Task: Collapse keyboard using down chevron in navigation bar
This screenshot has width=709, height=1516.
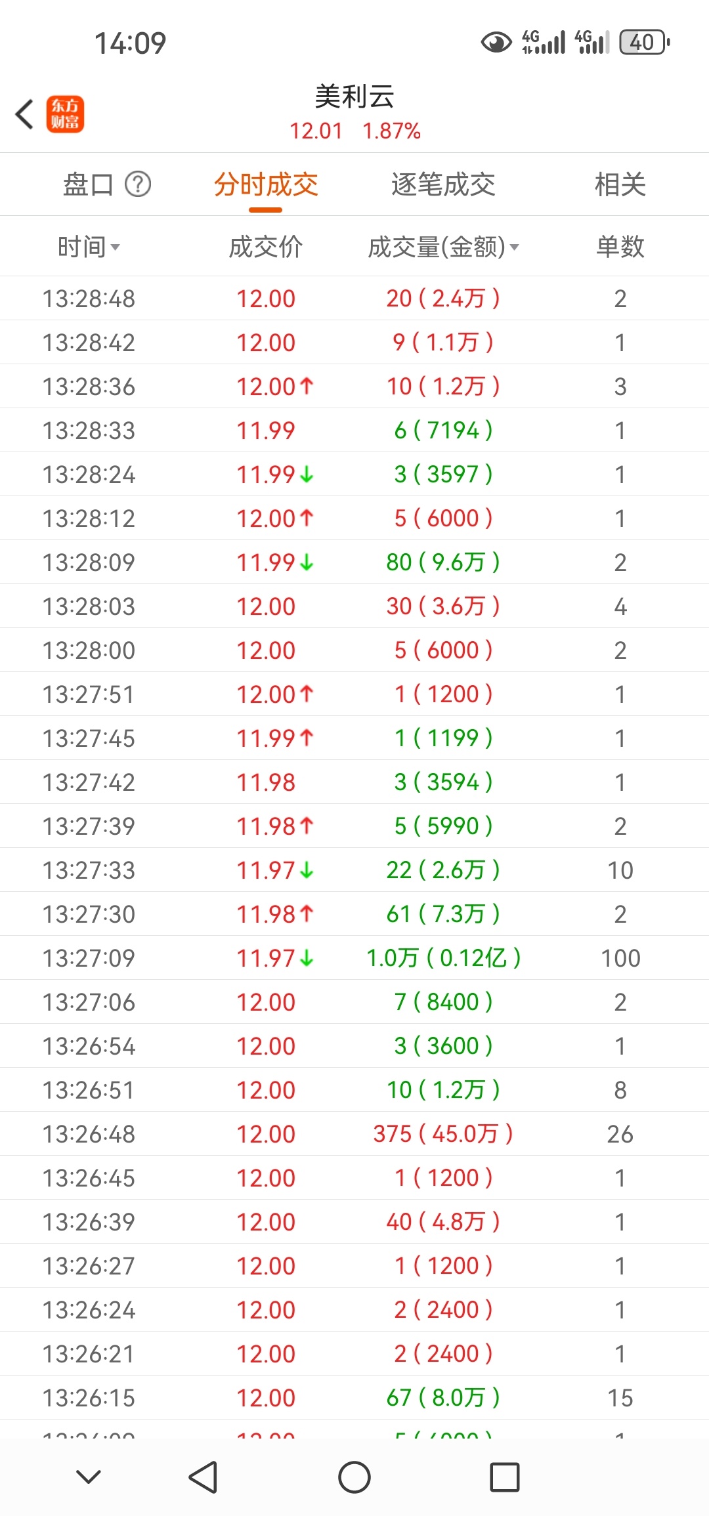Action: click(x=89, y=1477)
